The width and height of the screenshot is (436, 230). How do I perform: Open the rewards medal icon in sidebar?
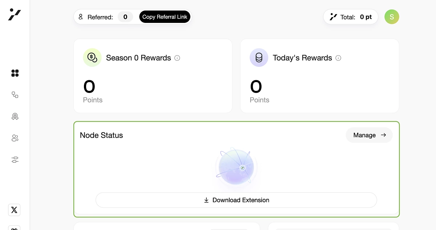[x=15, y=117]
